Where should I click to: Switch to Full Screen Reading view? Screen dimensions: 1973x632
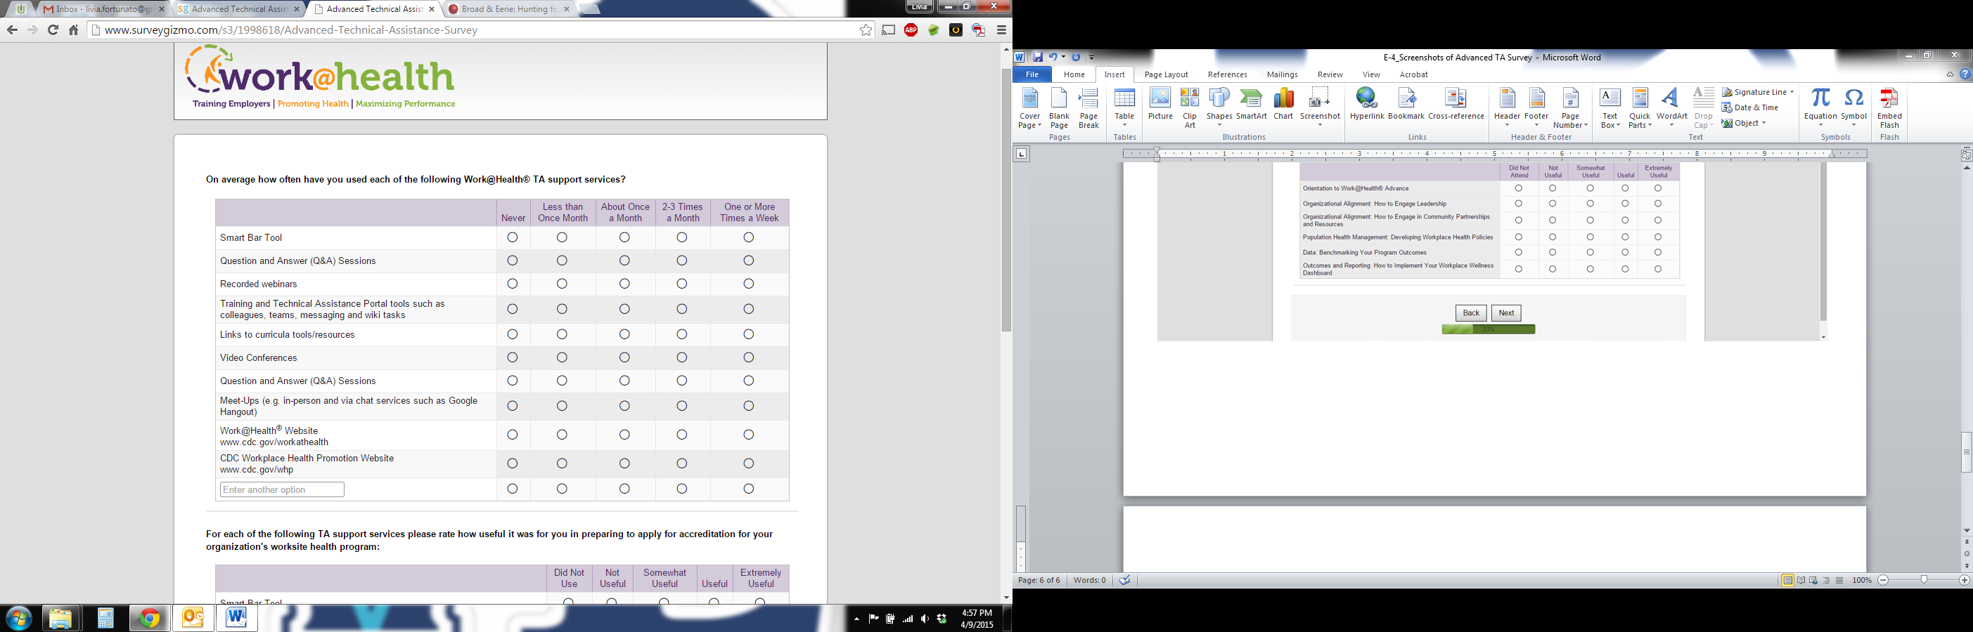(x=1801, y=581)
